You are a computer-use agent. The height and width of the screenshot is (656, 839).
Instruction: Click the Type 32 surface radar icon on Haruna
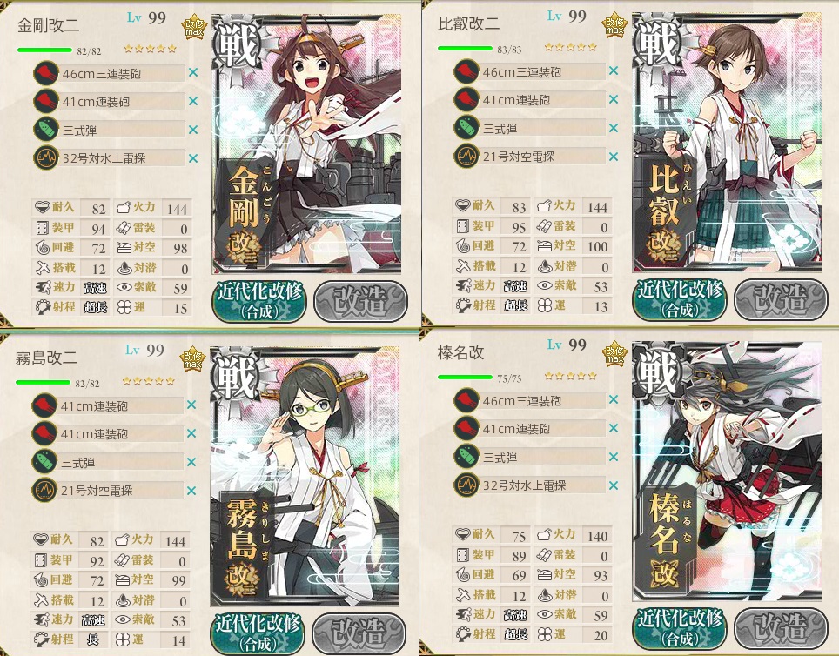(x=466, y=485)
